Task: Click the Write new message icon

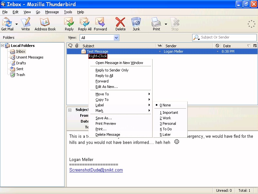Action: (x=26, y=24)
